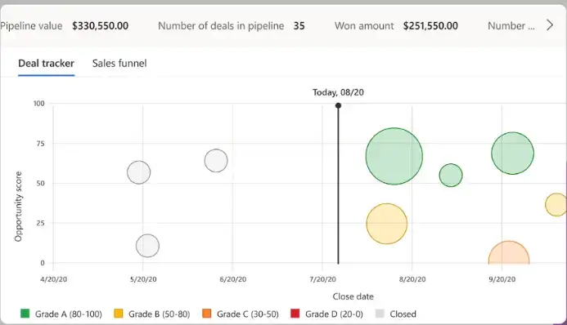Click the 8/20/20 x-axis date label

(x=412, y=279)
